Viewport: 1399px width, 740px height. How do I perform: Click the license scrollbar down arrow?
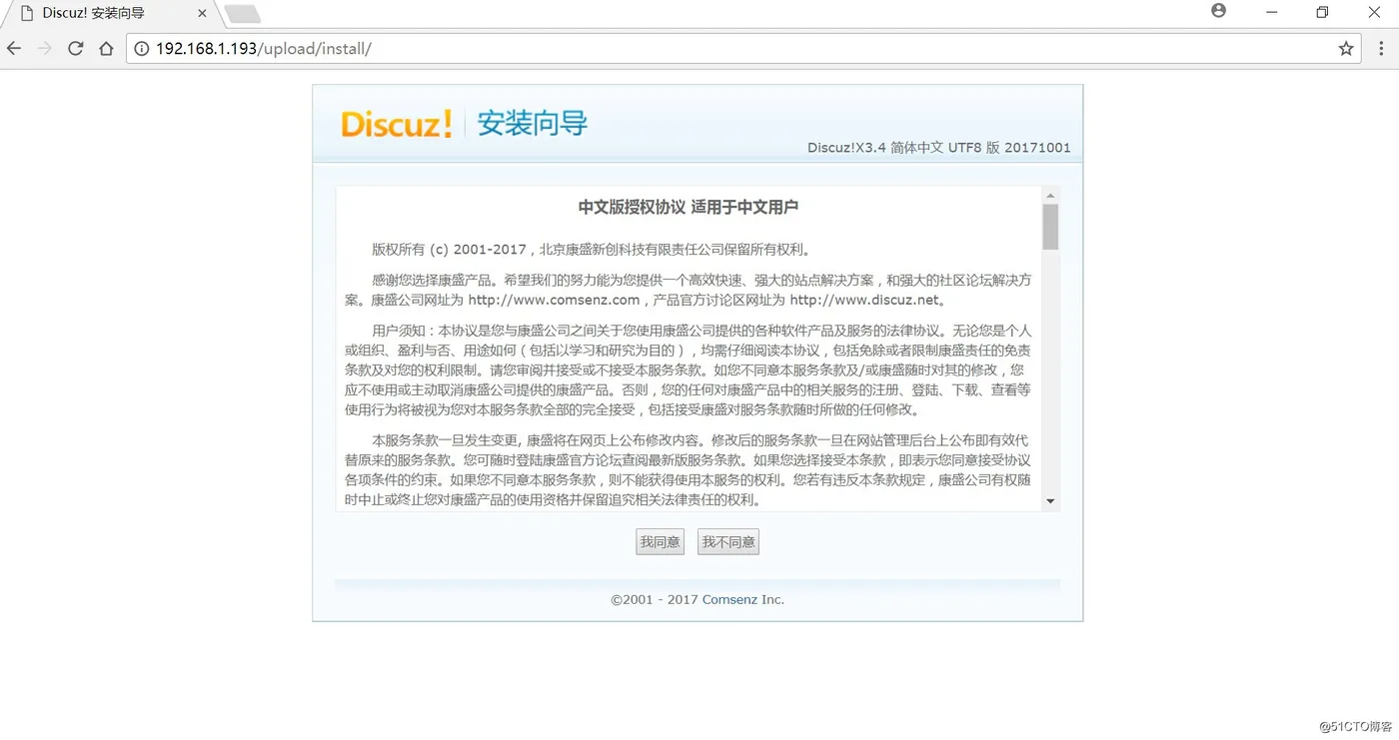1050,501
